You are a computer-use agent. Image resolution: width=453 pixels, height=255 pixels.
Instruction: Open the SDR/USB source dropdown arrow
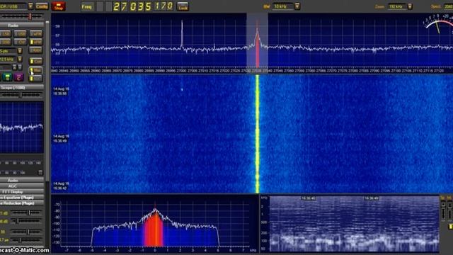click(x=30, y=6)
